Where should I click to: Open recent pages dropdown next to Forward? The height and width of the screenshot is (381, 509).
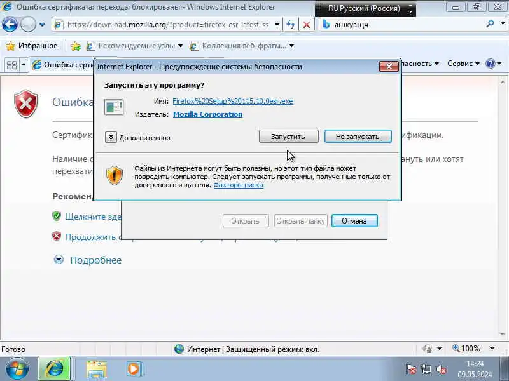point(42,25)
